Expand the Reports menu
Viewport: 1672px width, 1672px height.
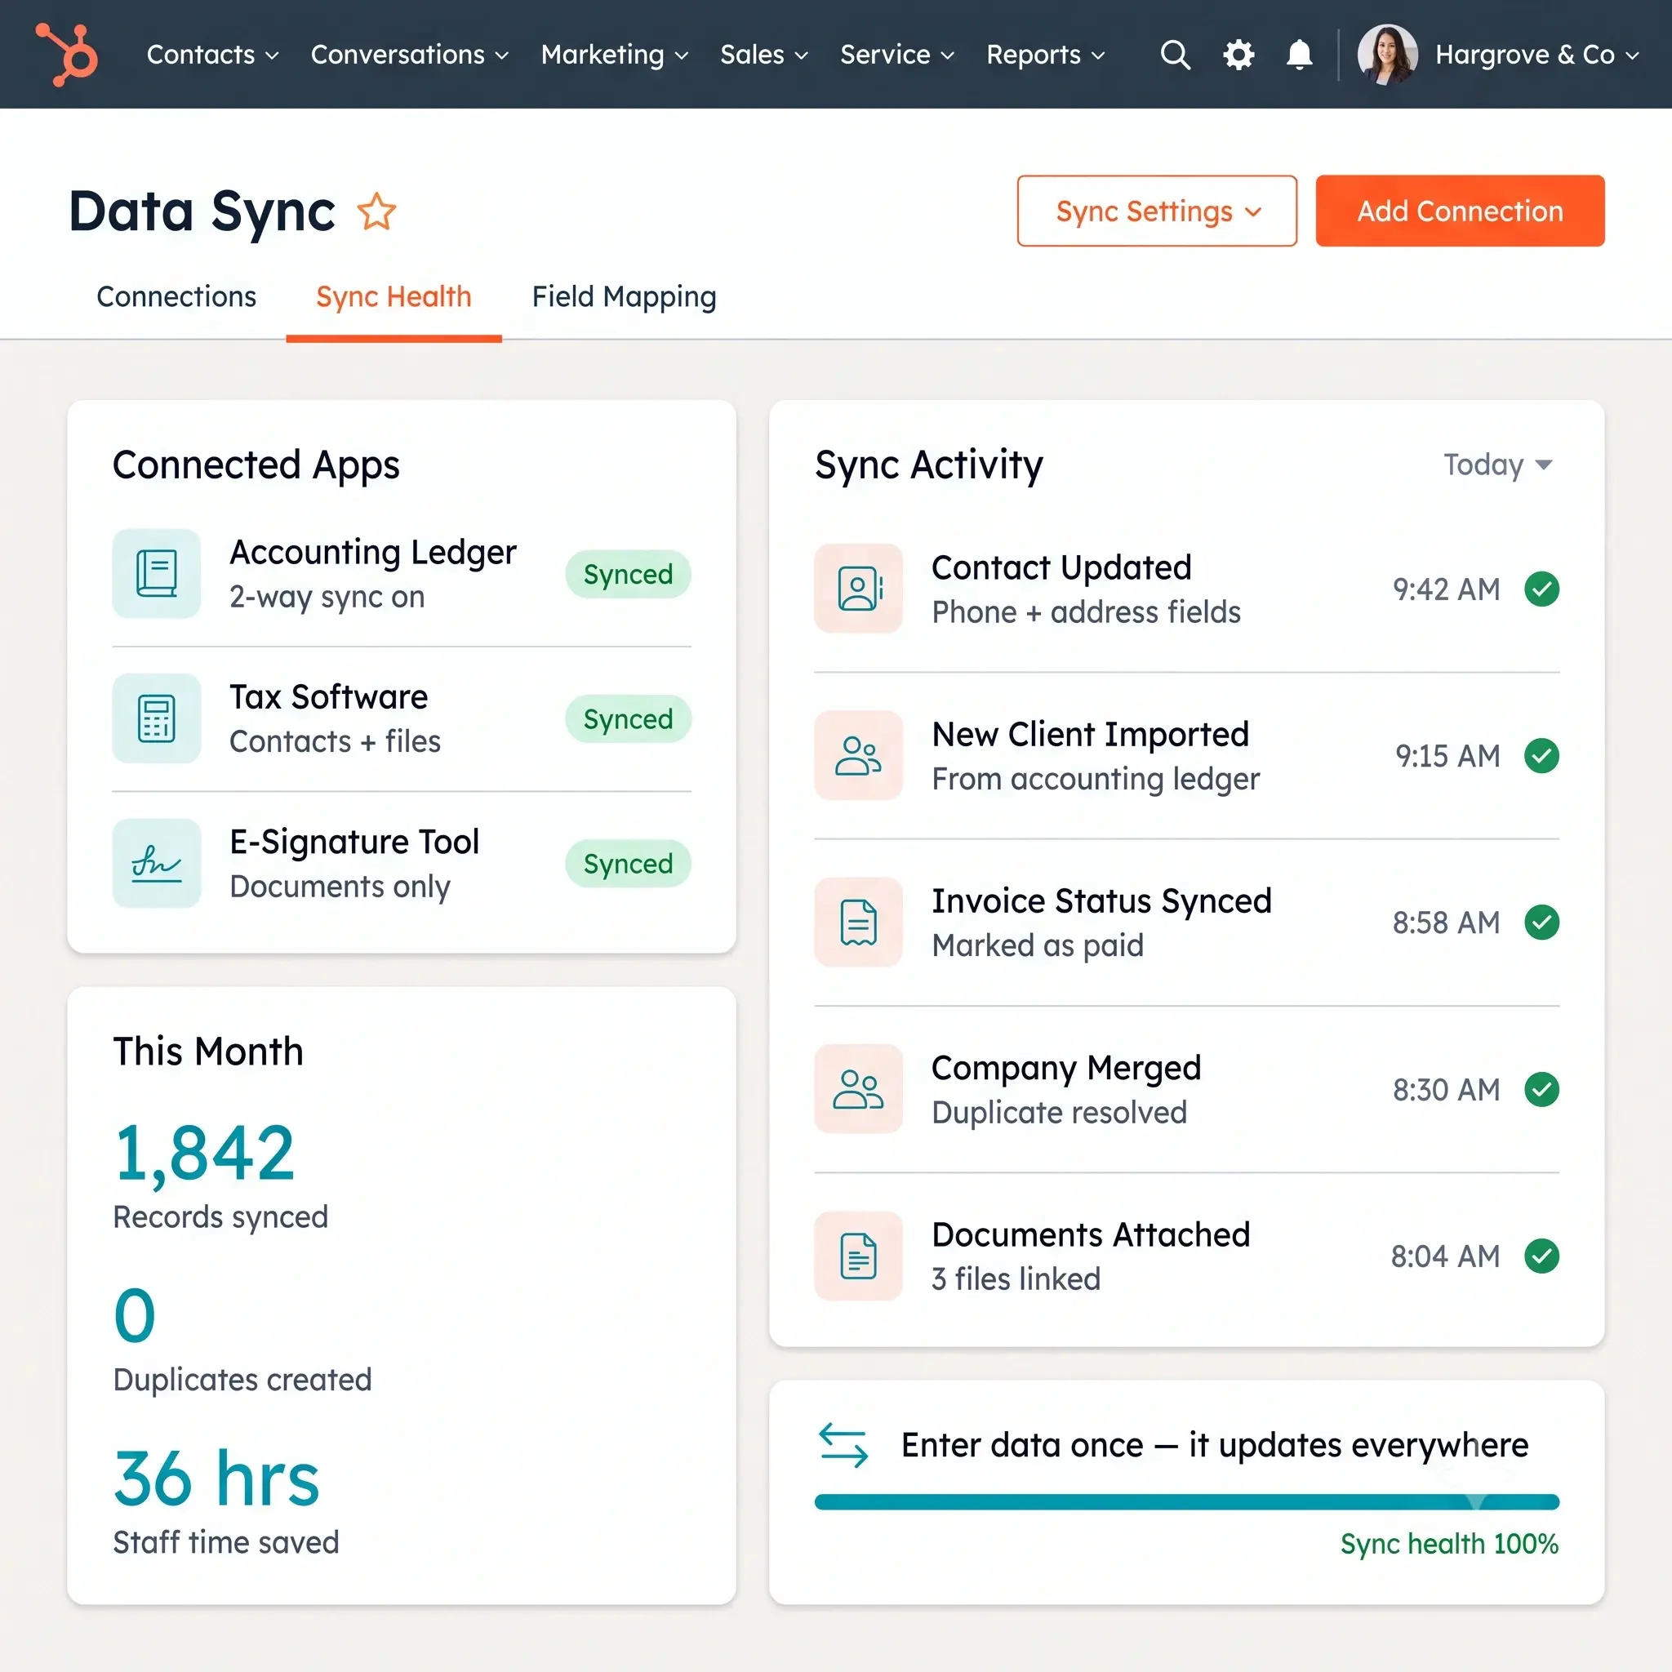(1046, 55)
